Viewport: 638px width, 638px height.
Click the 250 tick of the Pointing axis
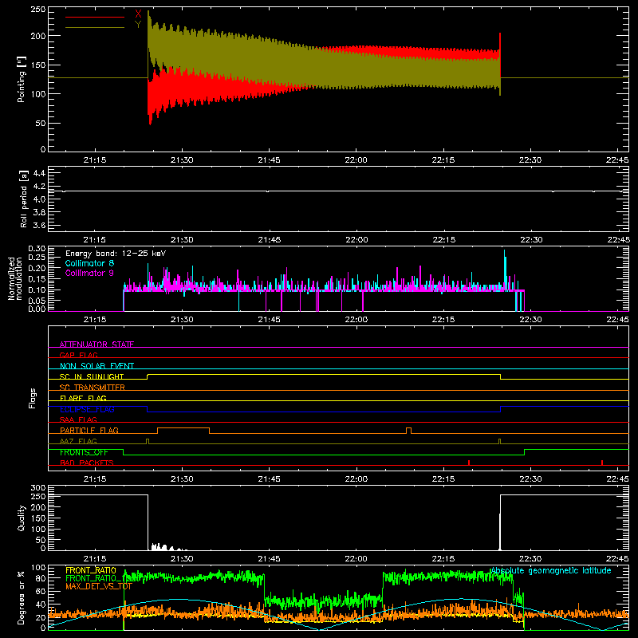(38, 9)
